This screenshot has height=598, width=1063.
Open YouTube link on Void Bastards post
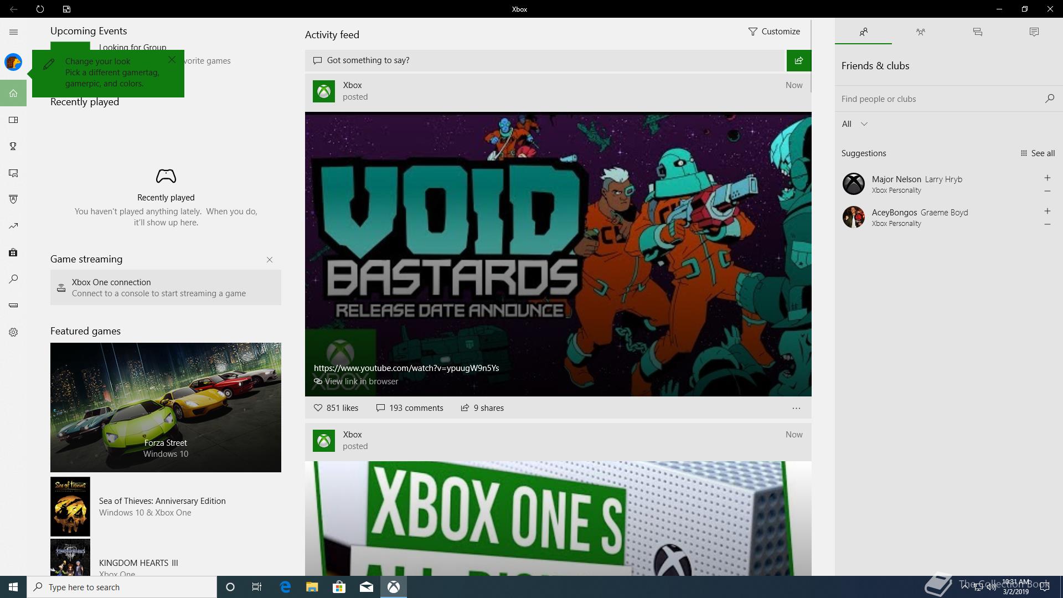click(x=406, y=368)
